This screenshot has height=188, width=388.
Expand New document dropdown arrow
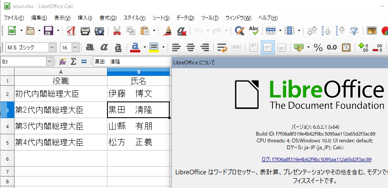tap(21, 31)
